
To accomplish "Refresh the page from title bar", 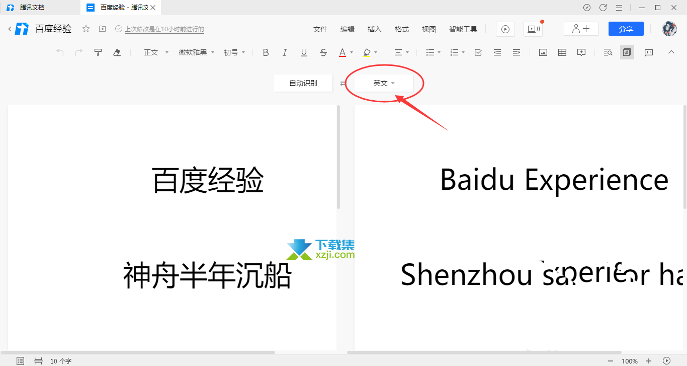I will click(603, 8).
